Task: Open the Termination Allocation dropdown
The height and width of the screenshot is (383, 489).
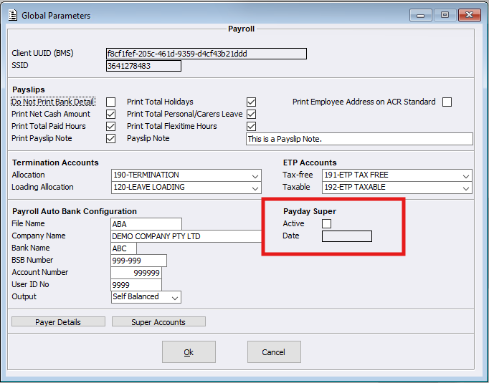Action: pos(255,175)
